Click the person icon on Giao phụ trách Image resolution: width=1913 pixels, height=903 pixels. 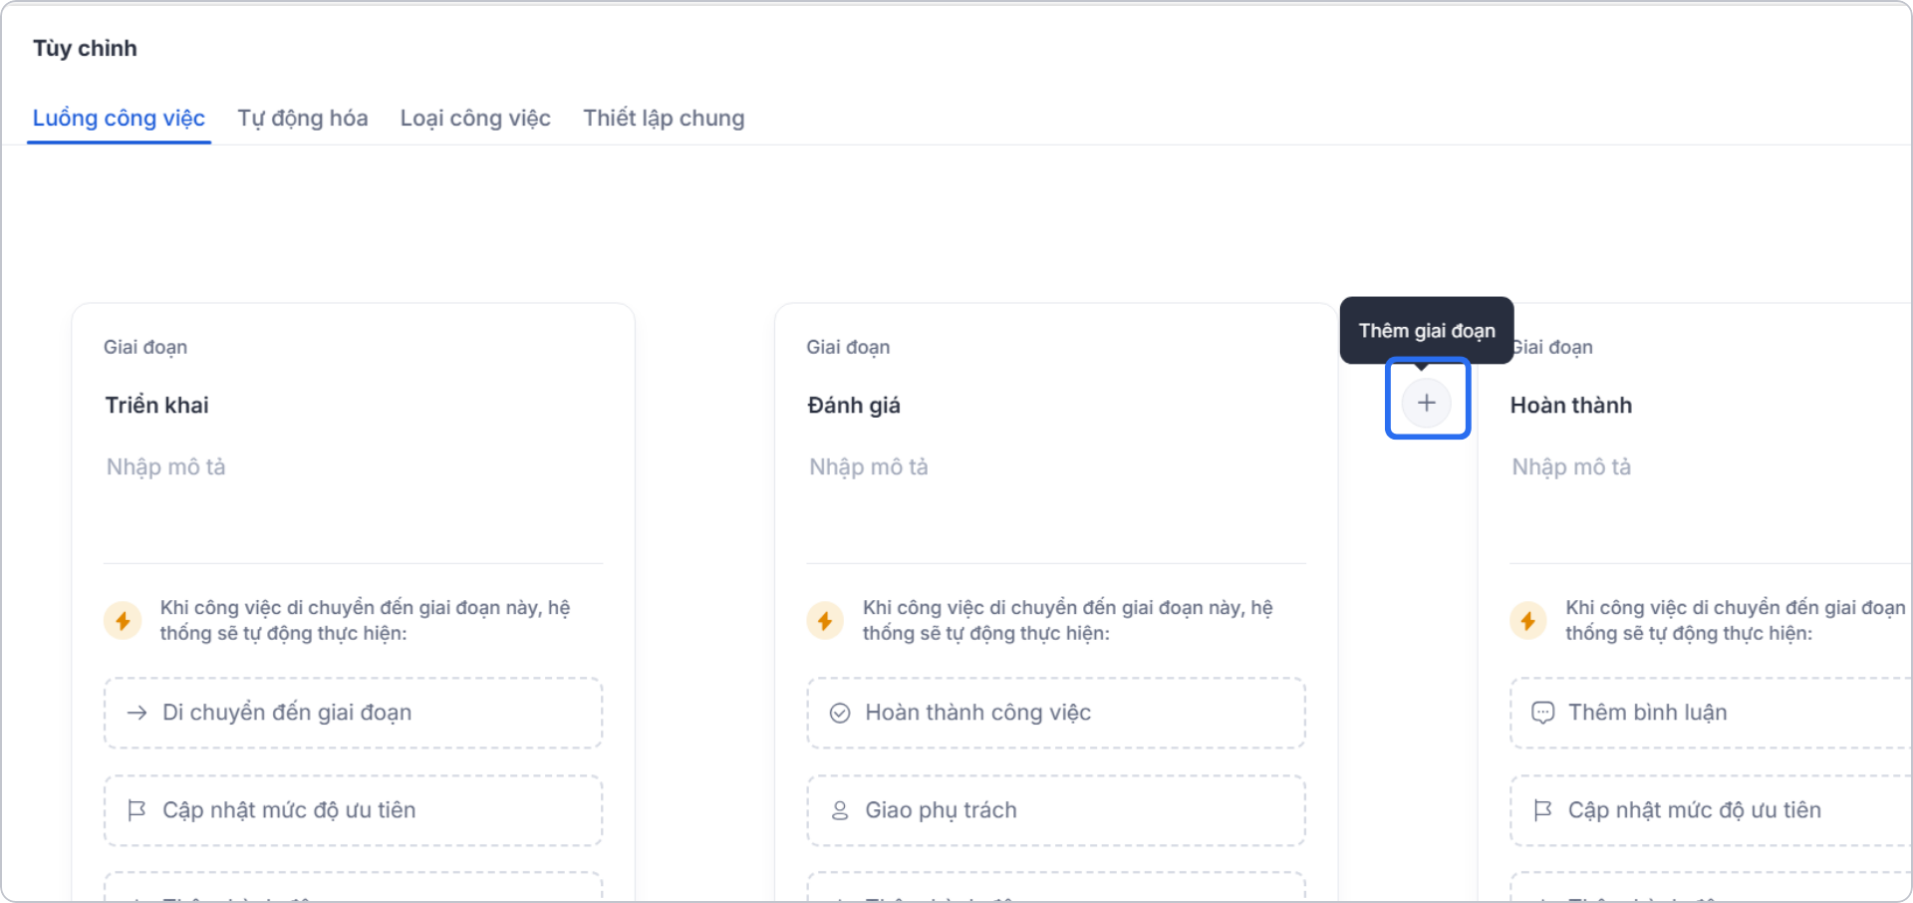click(x=840, y=810)
